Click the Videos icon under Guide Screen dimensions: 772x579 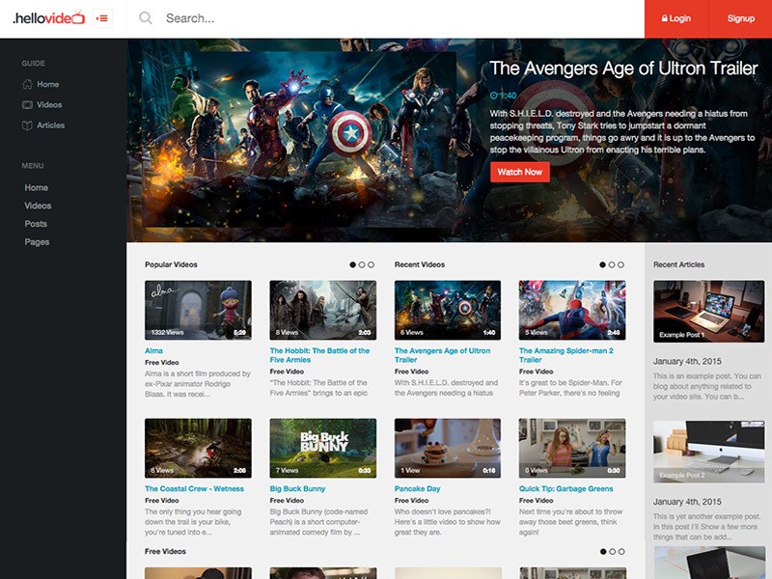click(x=28, y=105)
